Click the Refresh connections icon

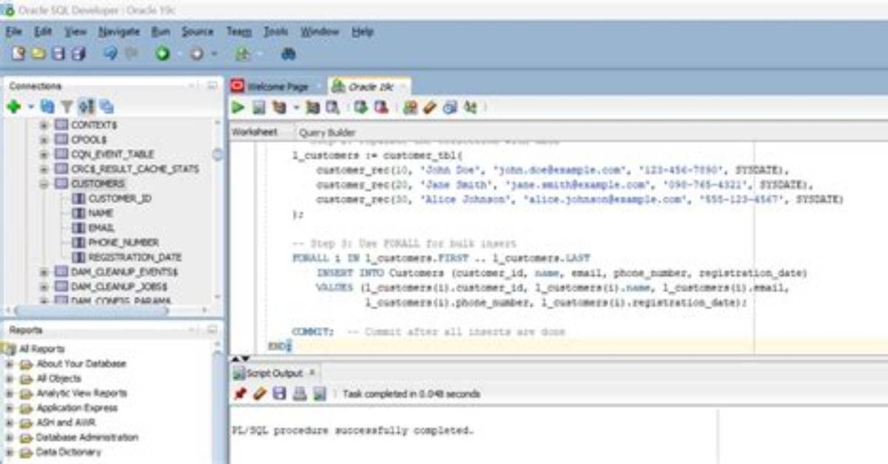tap(47, 107)
